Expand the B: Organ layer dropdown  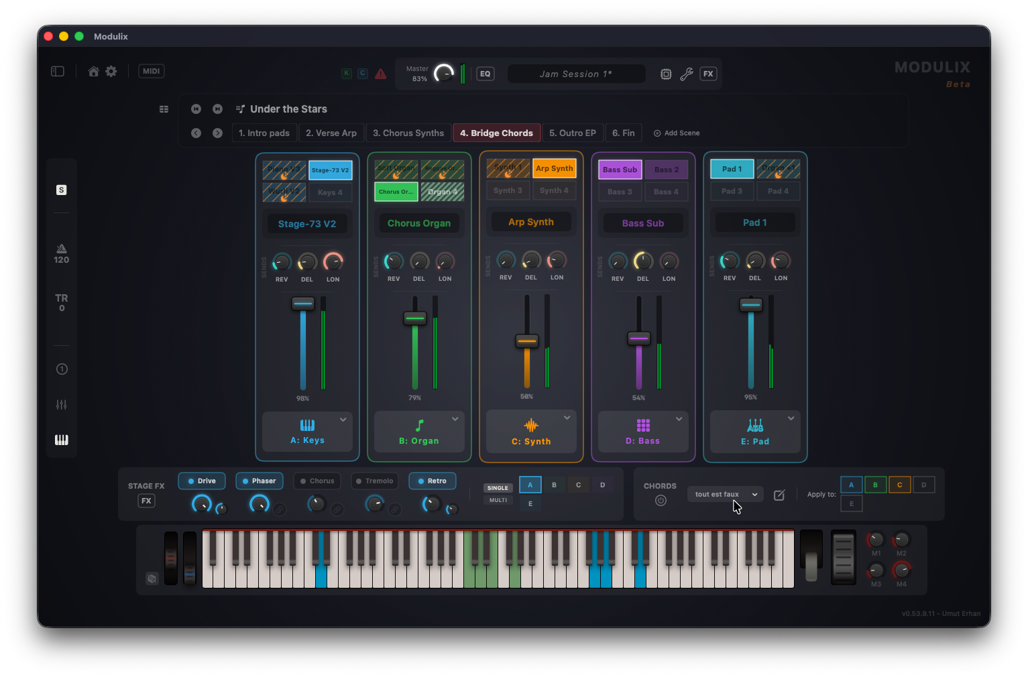pos(455,419)
